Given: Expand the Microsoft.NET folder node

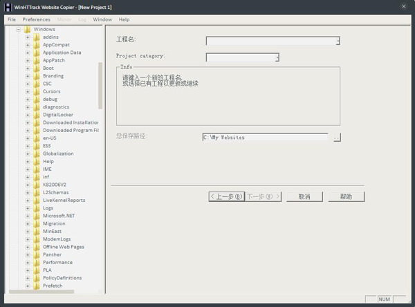Looking at the screenshot, I should [28, 216].
